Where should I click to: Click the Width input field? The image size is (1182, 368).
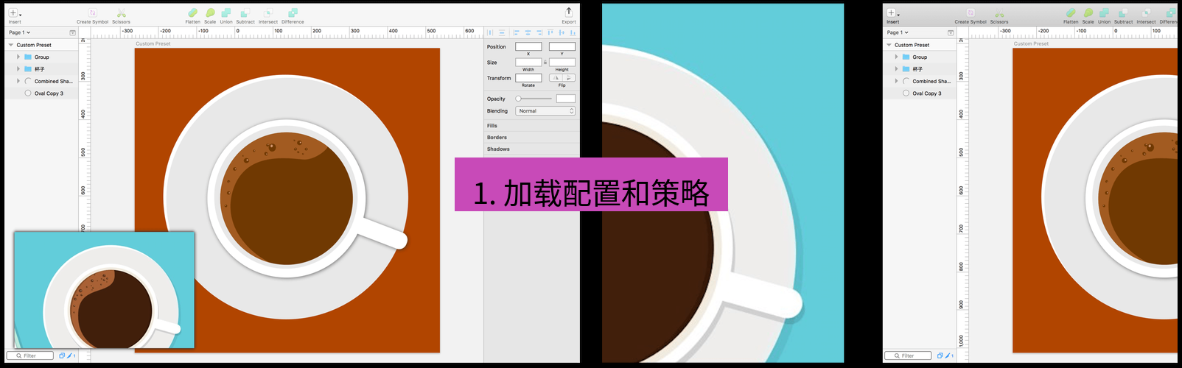528,63
